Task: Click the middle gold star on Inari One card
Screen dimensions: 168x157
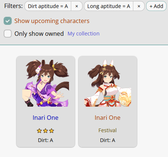Action: 46,131
